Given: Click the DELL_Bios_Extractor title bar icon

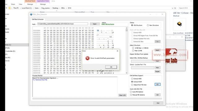Looking at the screenshot, I should point(31,14).
